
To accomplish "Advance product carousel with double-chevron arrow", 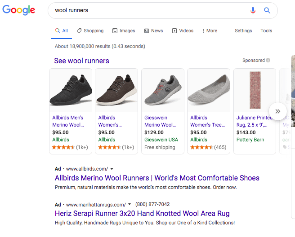I will point(278,111).
